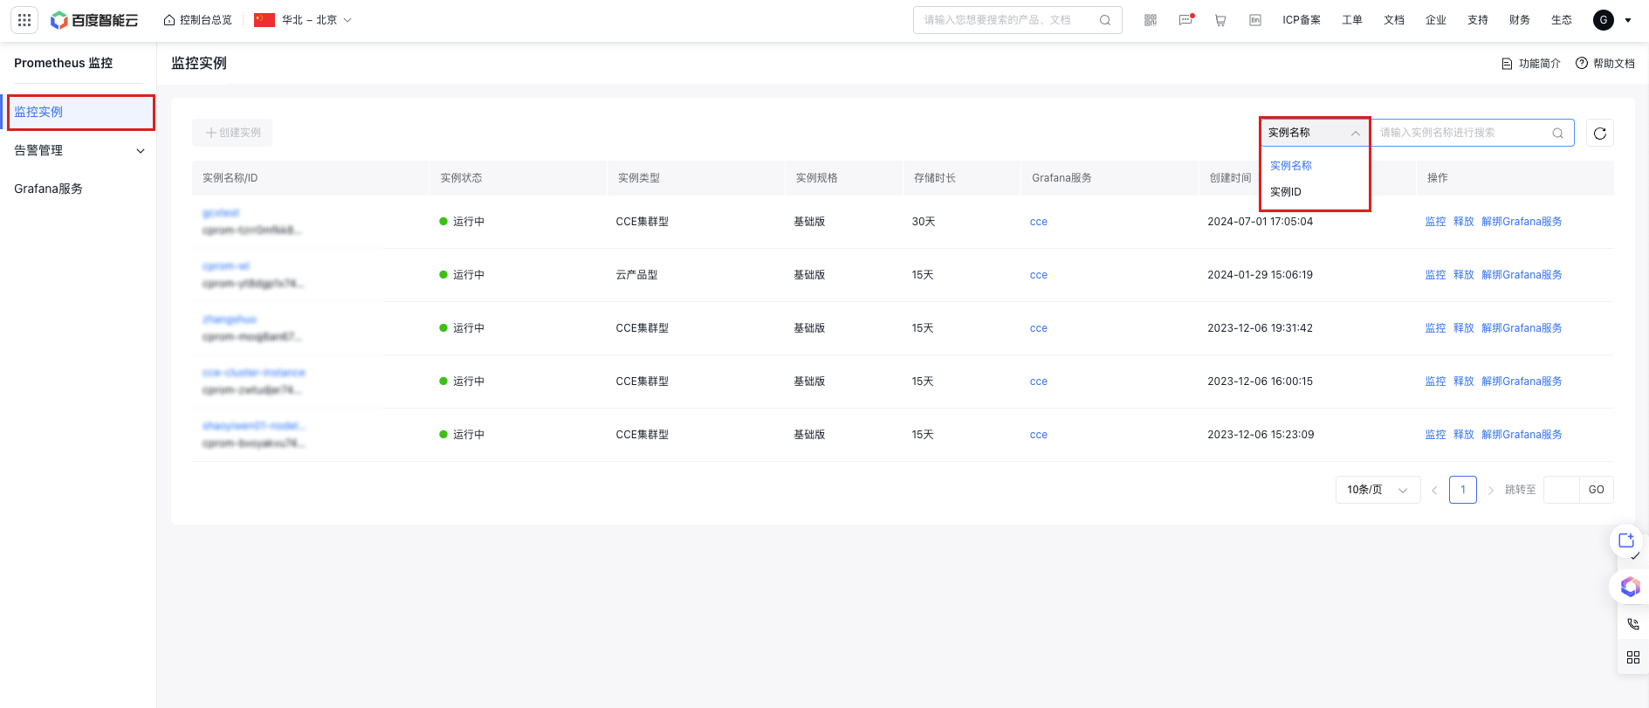1649x708 pixels.
Task: Open the floating AI assistant icon
Action: point(1630,587)
